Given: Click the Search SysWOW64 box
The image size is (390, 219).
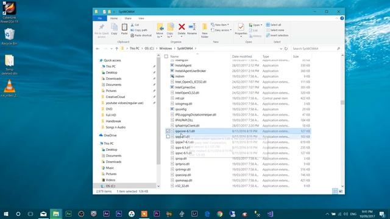Looking at the screenshot, I should tap(316, 49).
